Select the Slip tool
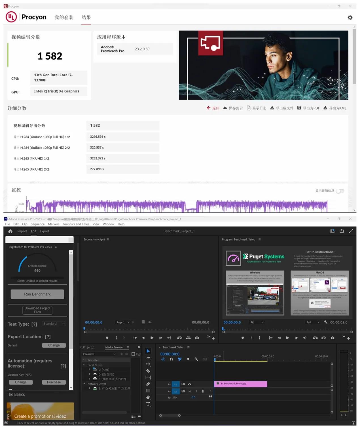Viewport: 360px width, 429px height. [148, 377]
